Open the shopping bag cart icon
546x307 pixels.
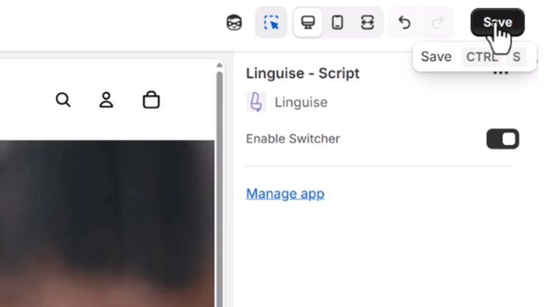click(x=151, y=99)
